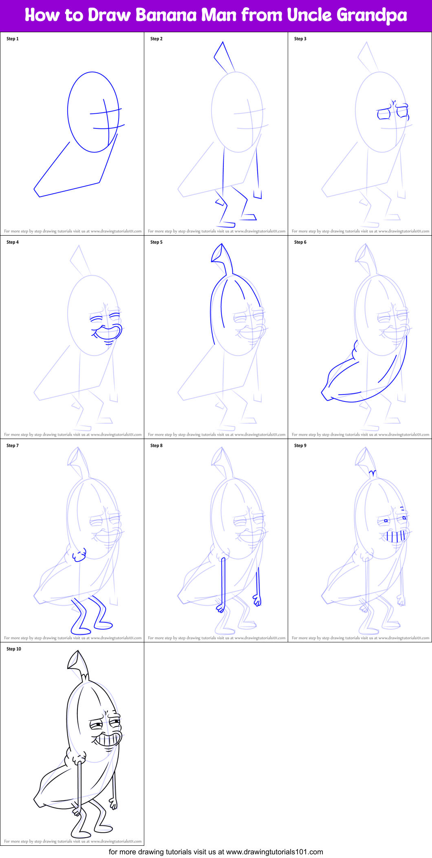Click the Step 1 panel's 'For more step by step' caption
The height and width of the screenshot is (858, 432).
pos(73,231)
